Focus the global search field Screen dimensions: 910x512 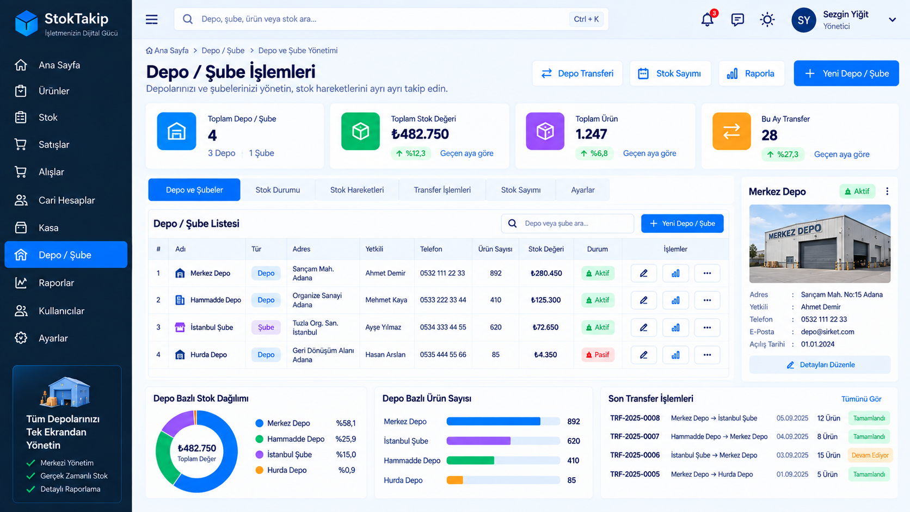click(x=391, y=19)
